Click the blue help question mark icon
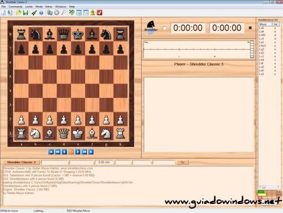The height and width of the screenshot is (213, 283). tap(41, 13)
